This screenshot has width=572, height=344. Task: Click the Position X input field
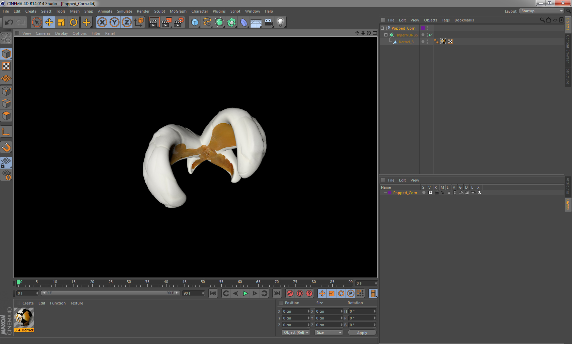point(296,311)
